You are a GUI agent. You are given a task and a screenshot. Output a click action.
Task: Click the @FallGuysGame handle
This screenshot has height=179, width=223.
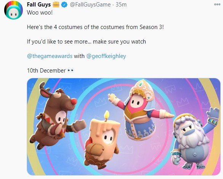click(90, 5)
